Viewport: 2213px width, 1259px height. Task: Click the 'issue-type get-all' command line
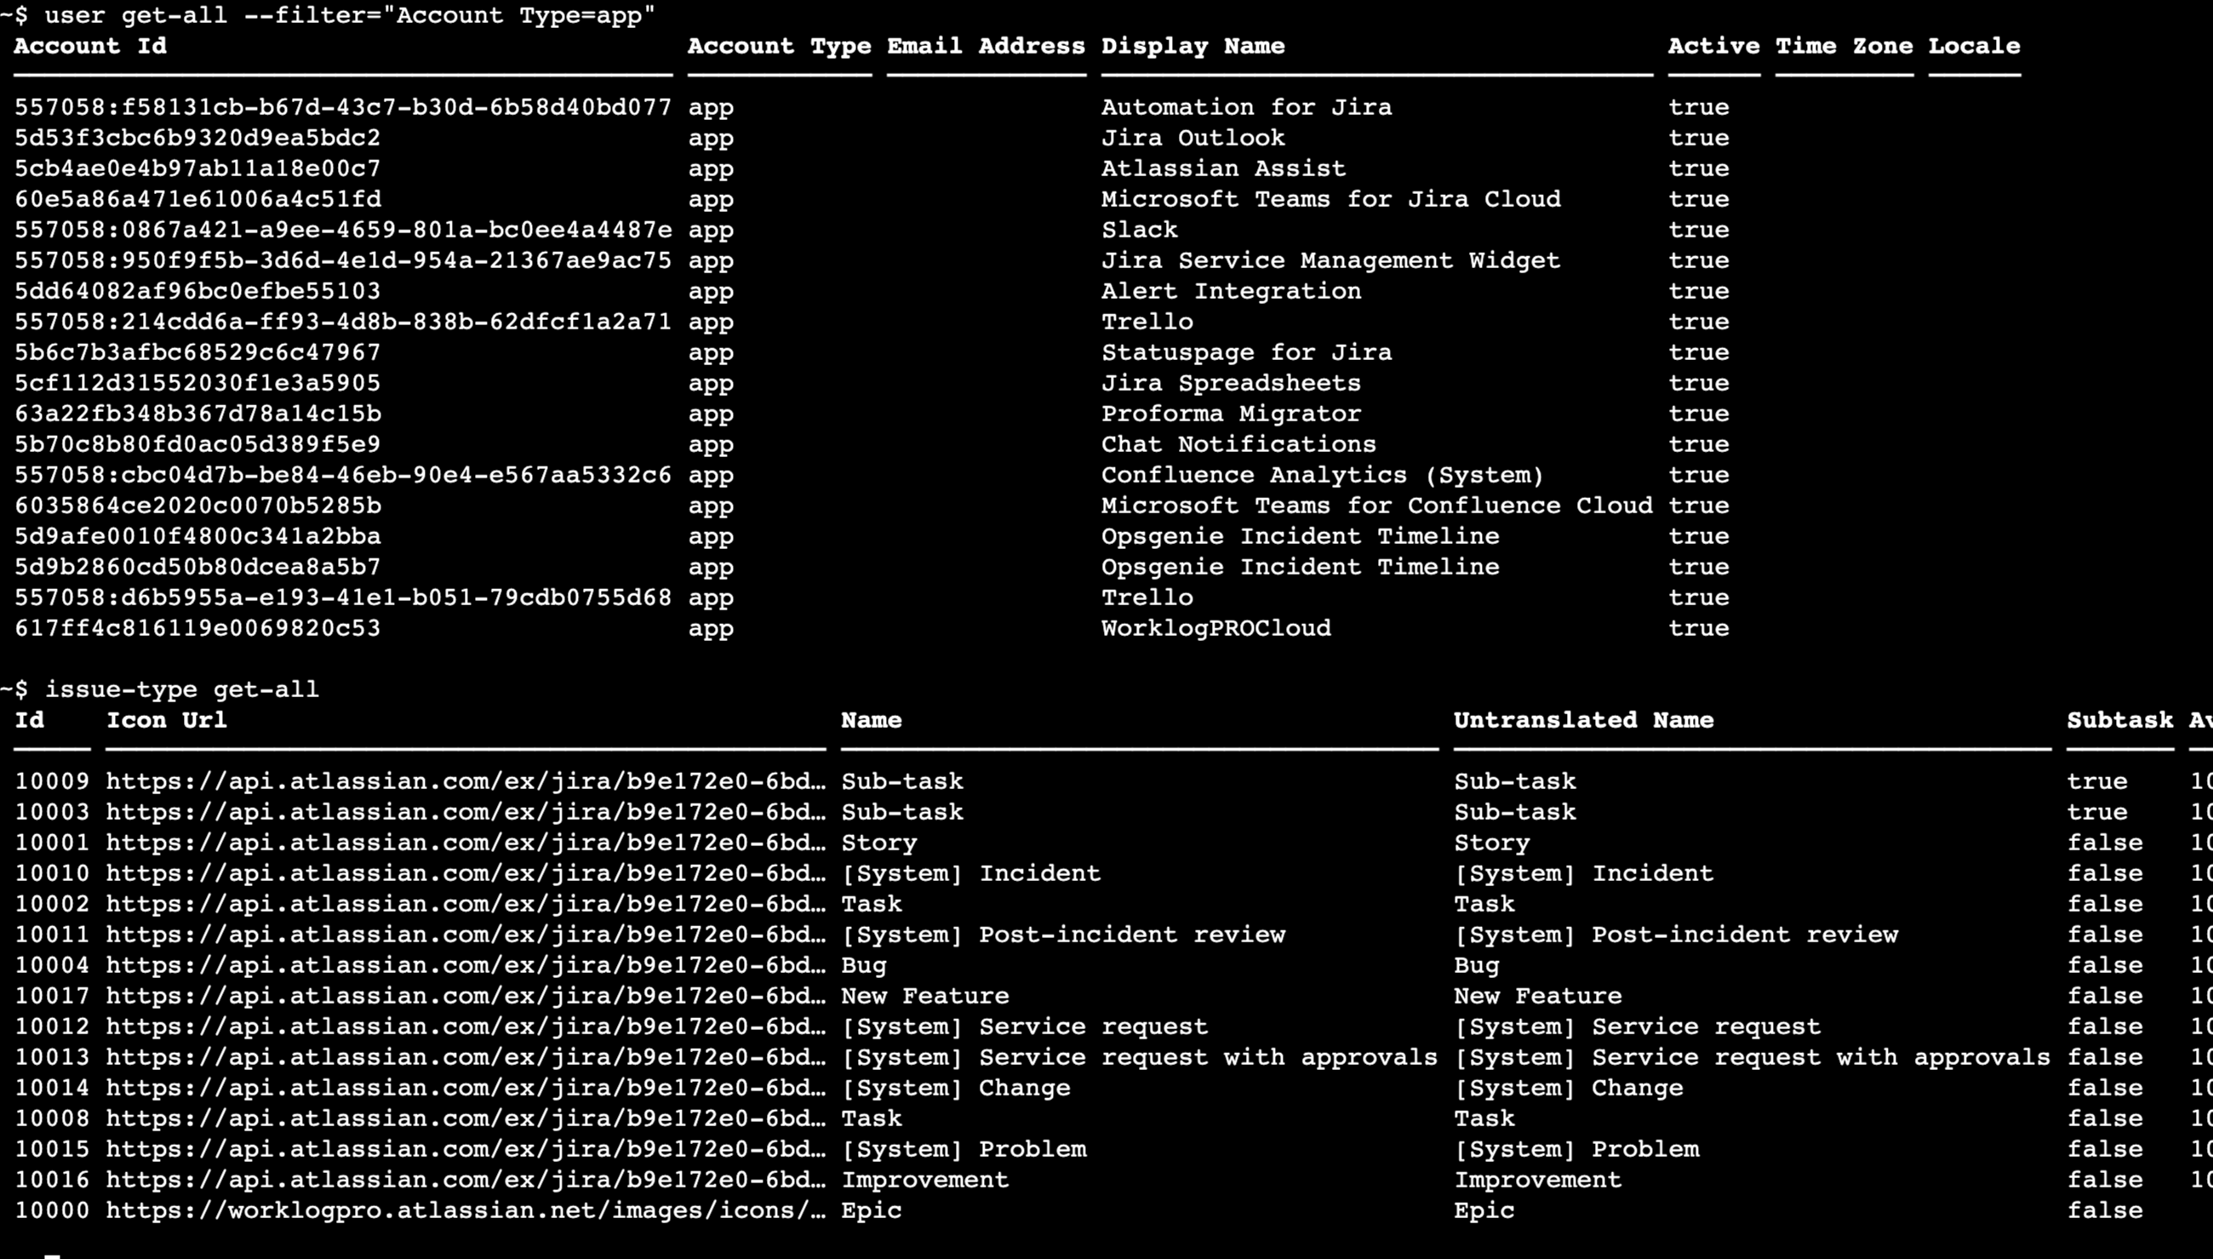click(181, 690)
